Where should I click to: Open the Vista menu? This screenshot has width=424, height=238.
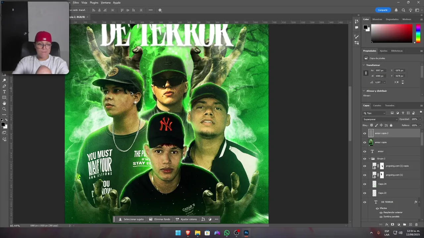click(84, 3)
